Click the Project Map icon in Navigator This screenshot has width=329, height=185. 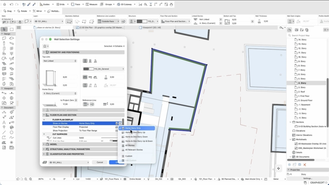(289, 30)
